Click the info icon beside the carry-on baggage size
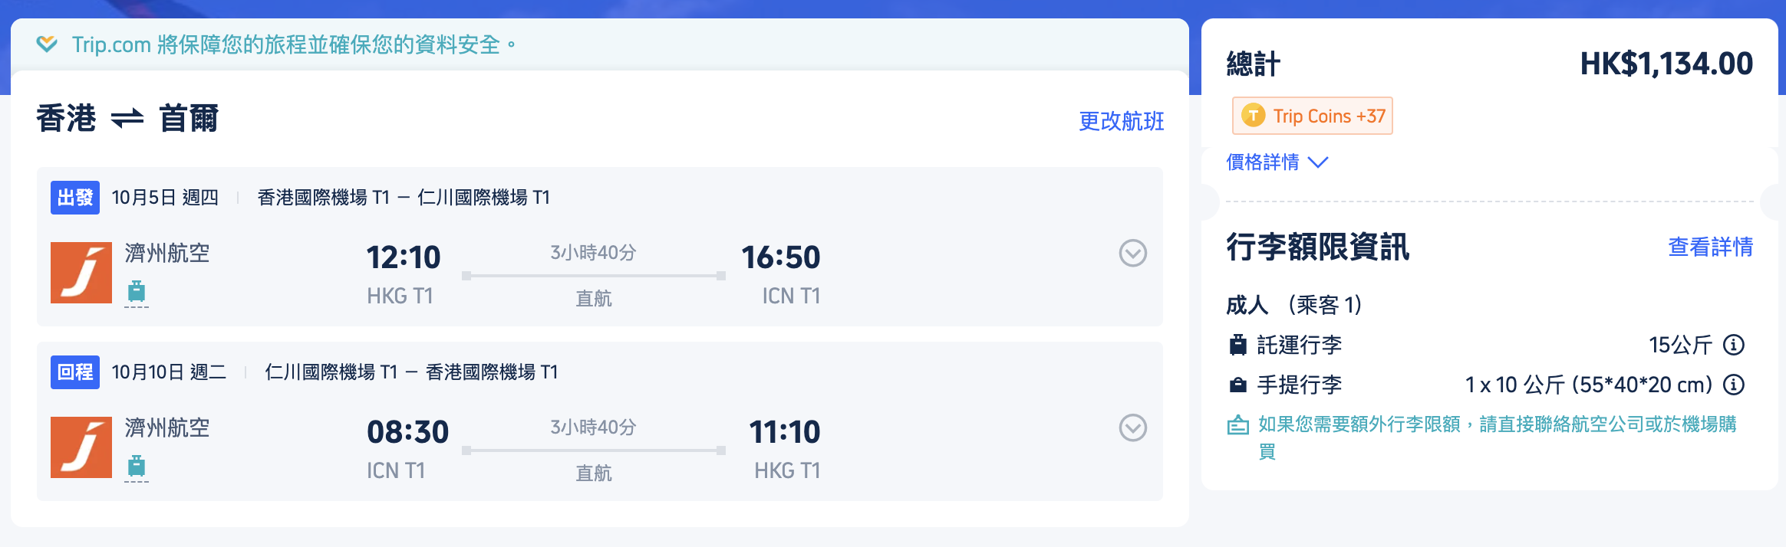 1734,385
